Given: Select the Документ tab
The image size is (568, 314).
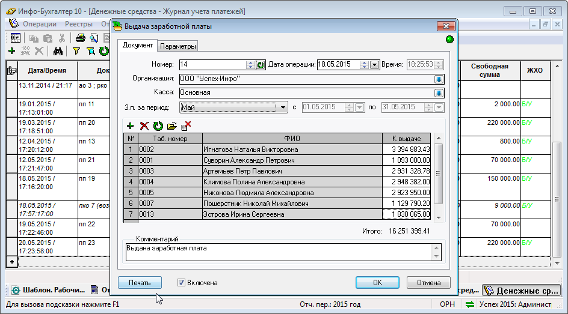Looking at the screenshot, I should 137,45.
